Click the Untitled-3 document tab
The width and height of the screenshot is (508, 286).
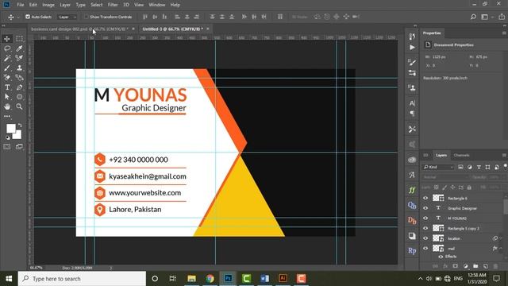click(x=173, y=29)
